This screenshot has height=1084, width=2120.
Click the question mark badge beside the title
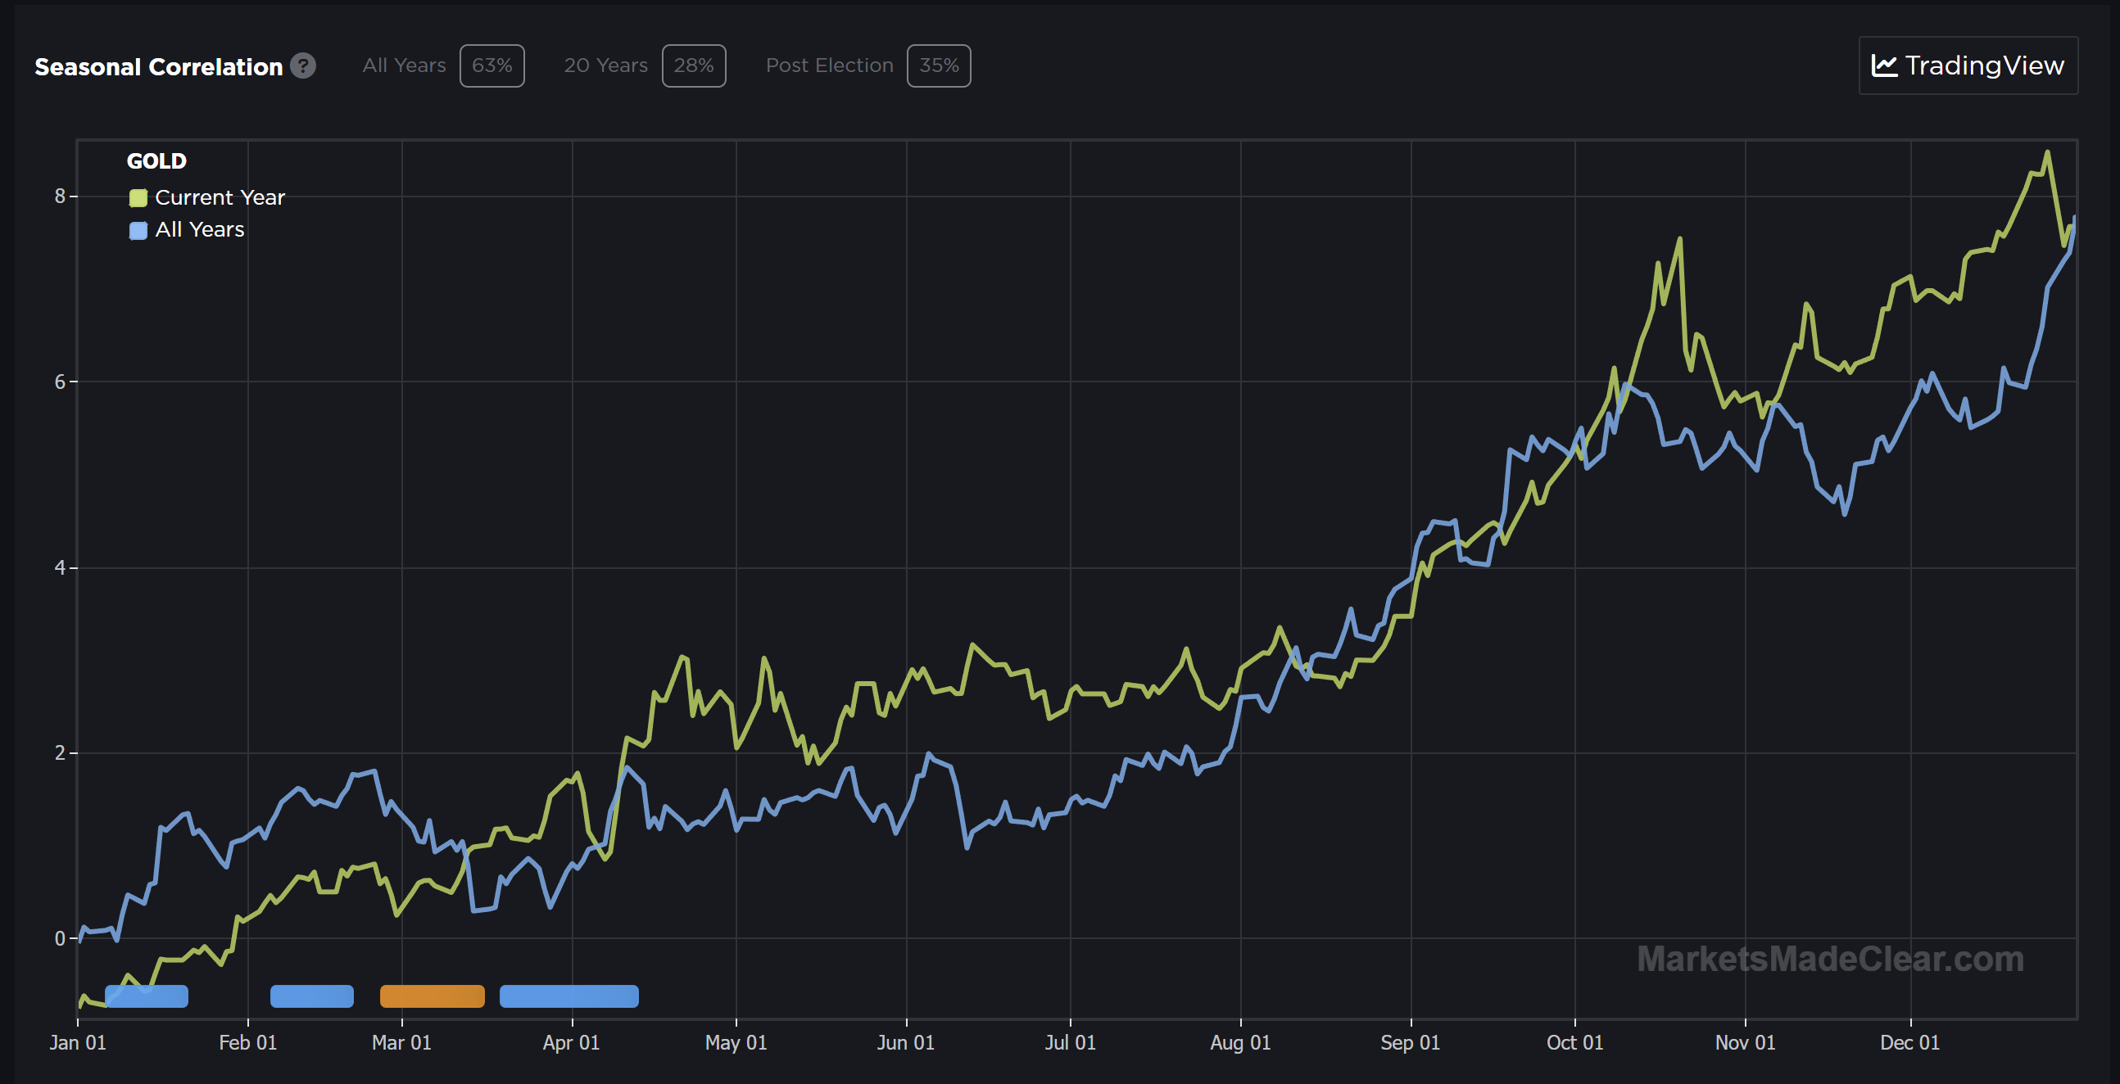pos(304,65)
